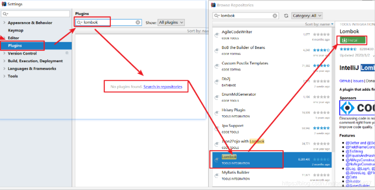Click the search magnifier in Browse Repositories field
Image resolution: width=375 pixels, height=190 pixels.
pyautogui.click(x=217, y=16)
